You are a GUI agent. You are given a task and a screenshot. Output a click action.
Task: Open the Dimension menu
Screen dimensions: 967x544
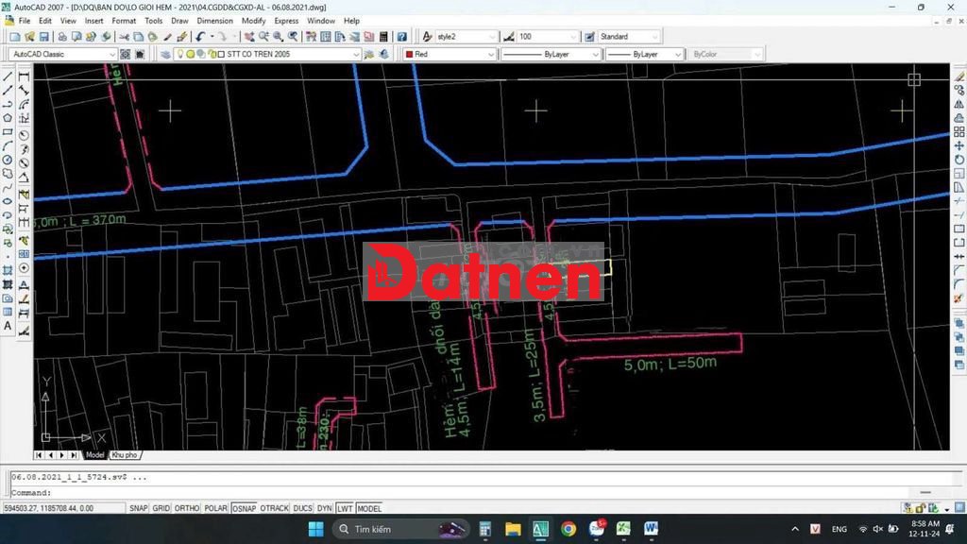click(x=214, y=20)
